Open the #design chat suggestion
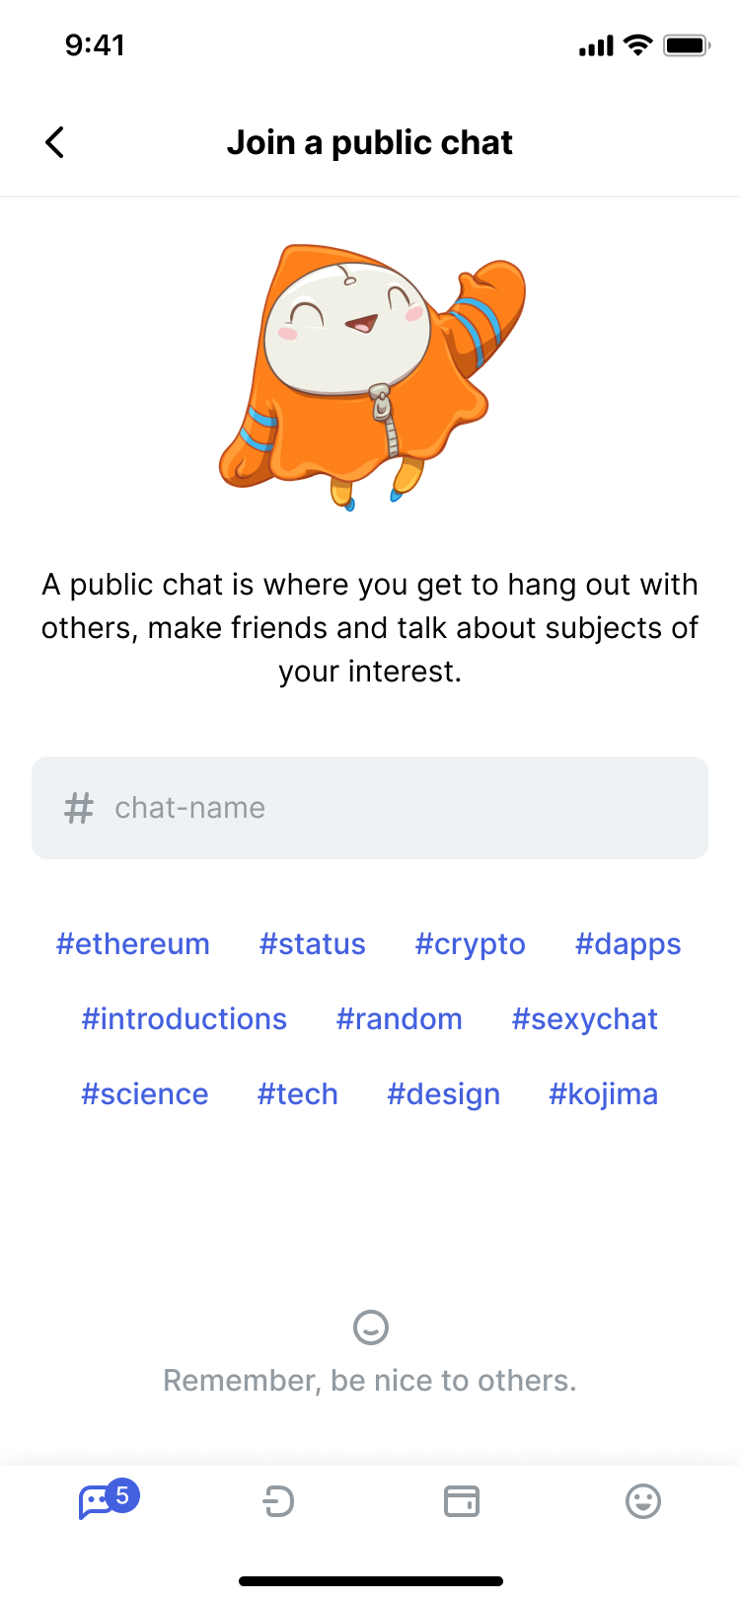The height and width of the screenshot is (1604, 740). coord(443,1093)
